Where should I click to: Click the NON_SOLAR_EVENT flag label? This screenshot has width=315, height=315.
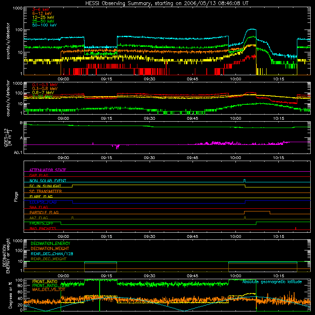tap(48, 181)
